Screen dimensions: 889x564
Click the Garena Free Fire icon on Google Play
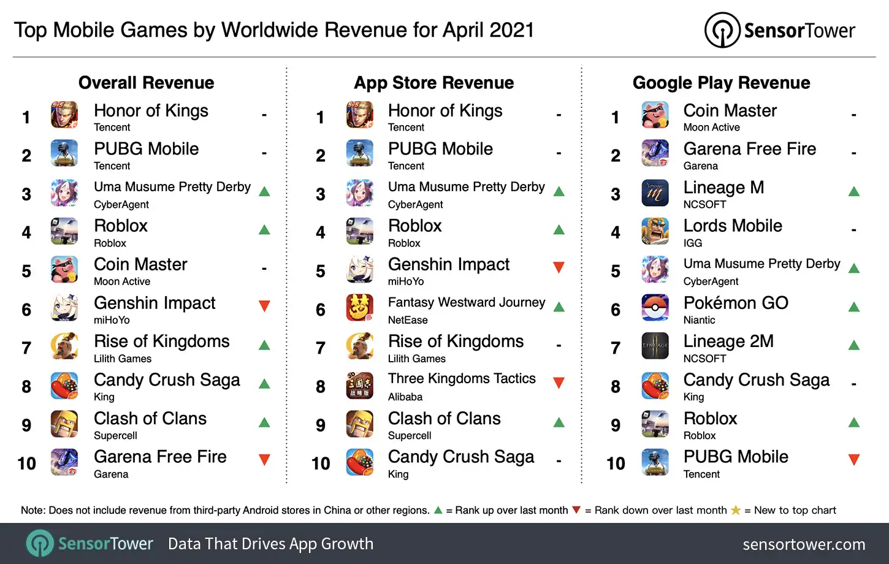pyautogui.click(x=655, y=154)
